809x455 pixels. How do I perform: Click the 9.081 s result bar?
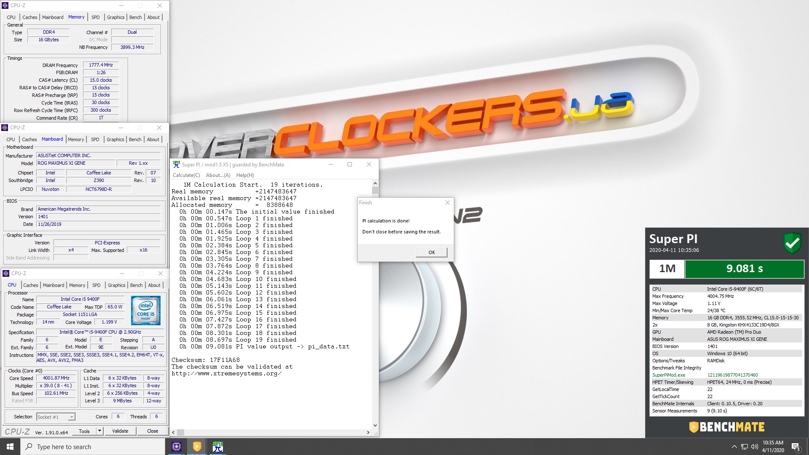click(745, 269)
